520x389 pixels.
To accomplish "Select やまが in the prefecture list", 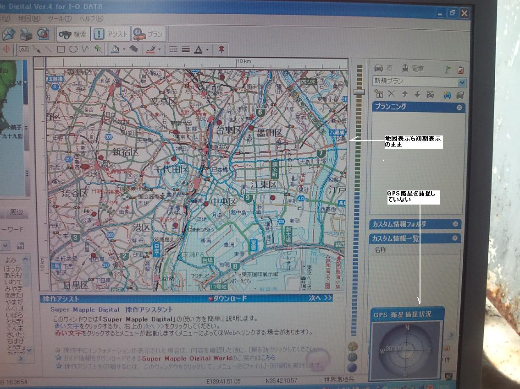I will tap(13, 302).
